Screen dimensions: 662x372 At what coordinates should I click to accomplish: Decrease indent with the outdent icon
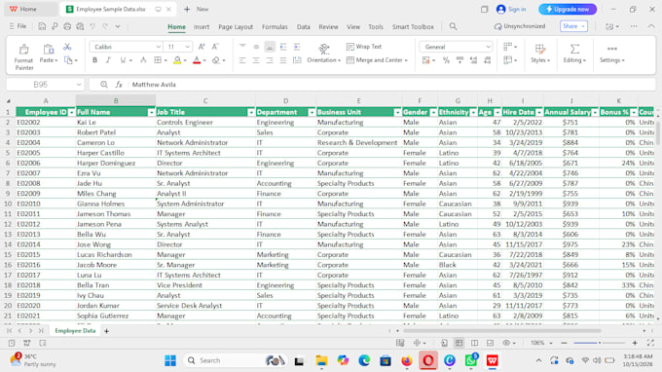coord(283,47)
